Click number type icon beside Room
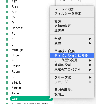Viewport: 96px width, 104px height. [x=7, y=72]
